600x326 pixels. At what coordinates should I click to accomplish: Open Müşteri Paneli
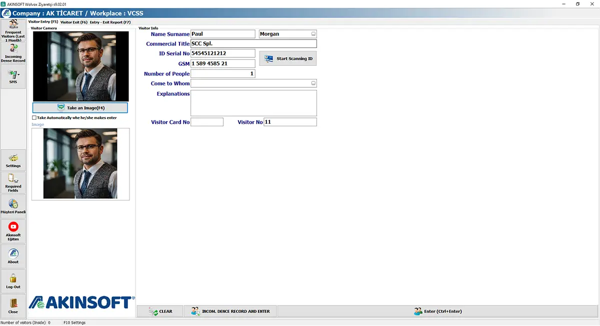[x=13, y=206]
